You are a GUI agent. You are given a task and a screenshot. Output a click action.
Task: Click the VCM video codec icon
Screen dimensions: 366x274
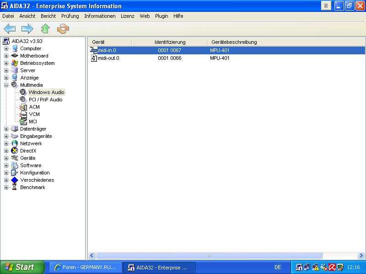[x=23, y=114]
